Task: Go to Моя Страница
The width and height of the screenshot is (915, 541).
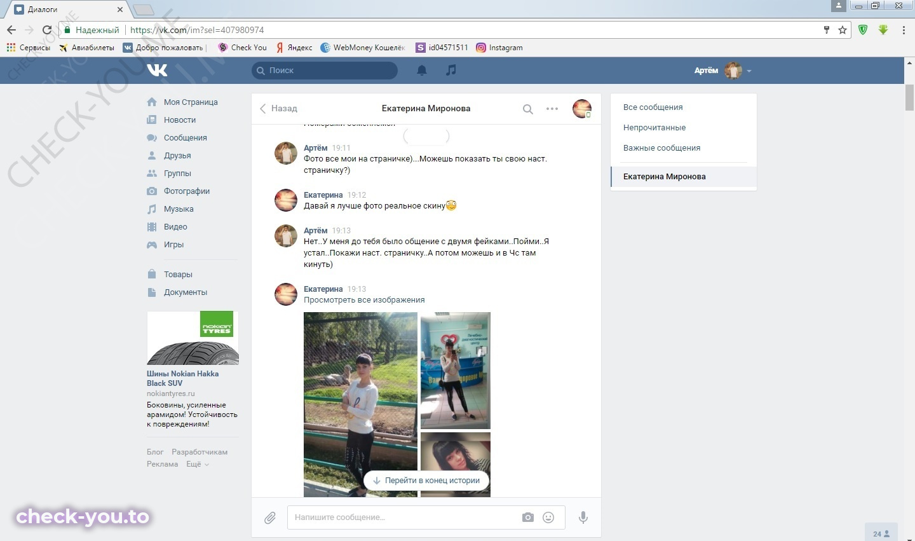Action: coord(191,102)
